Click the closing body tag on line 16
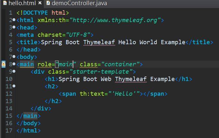Viewport: 219px width, 138px height. 28,123
